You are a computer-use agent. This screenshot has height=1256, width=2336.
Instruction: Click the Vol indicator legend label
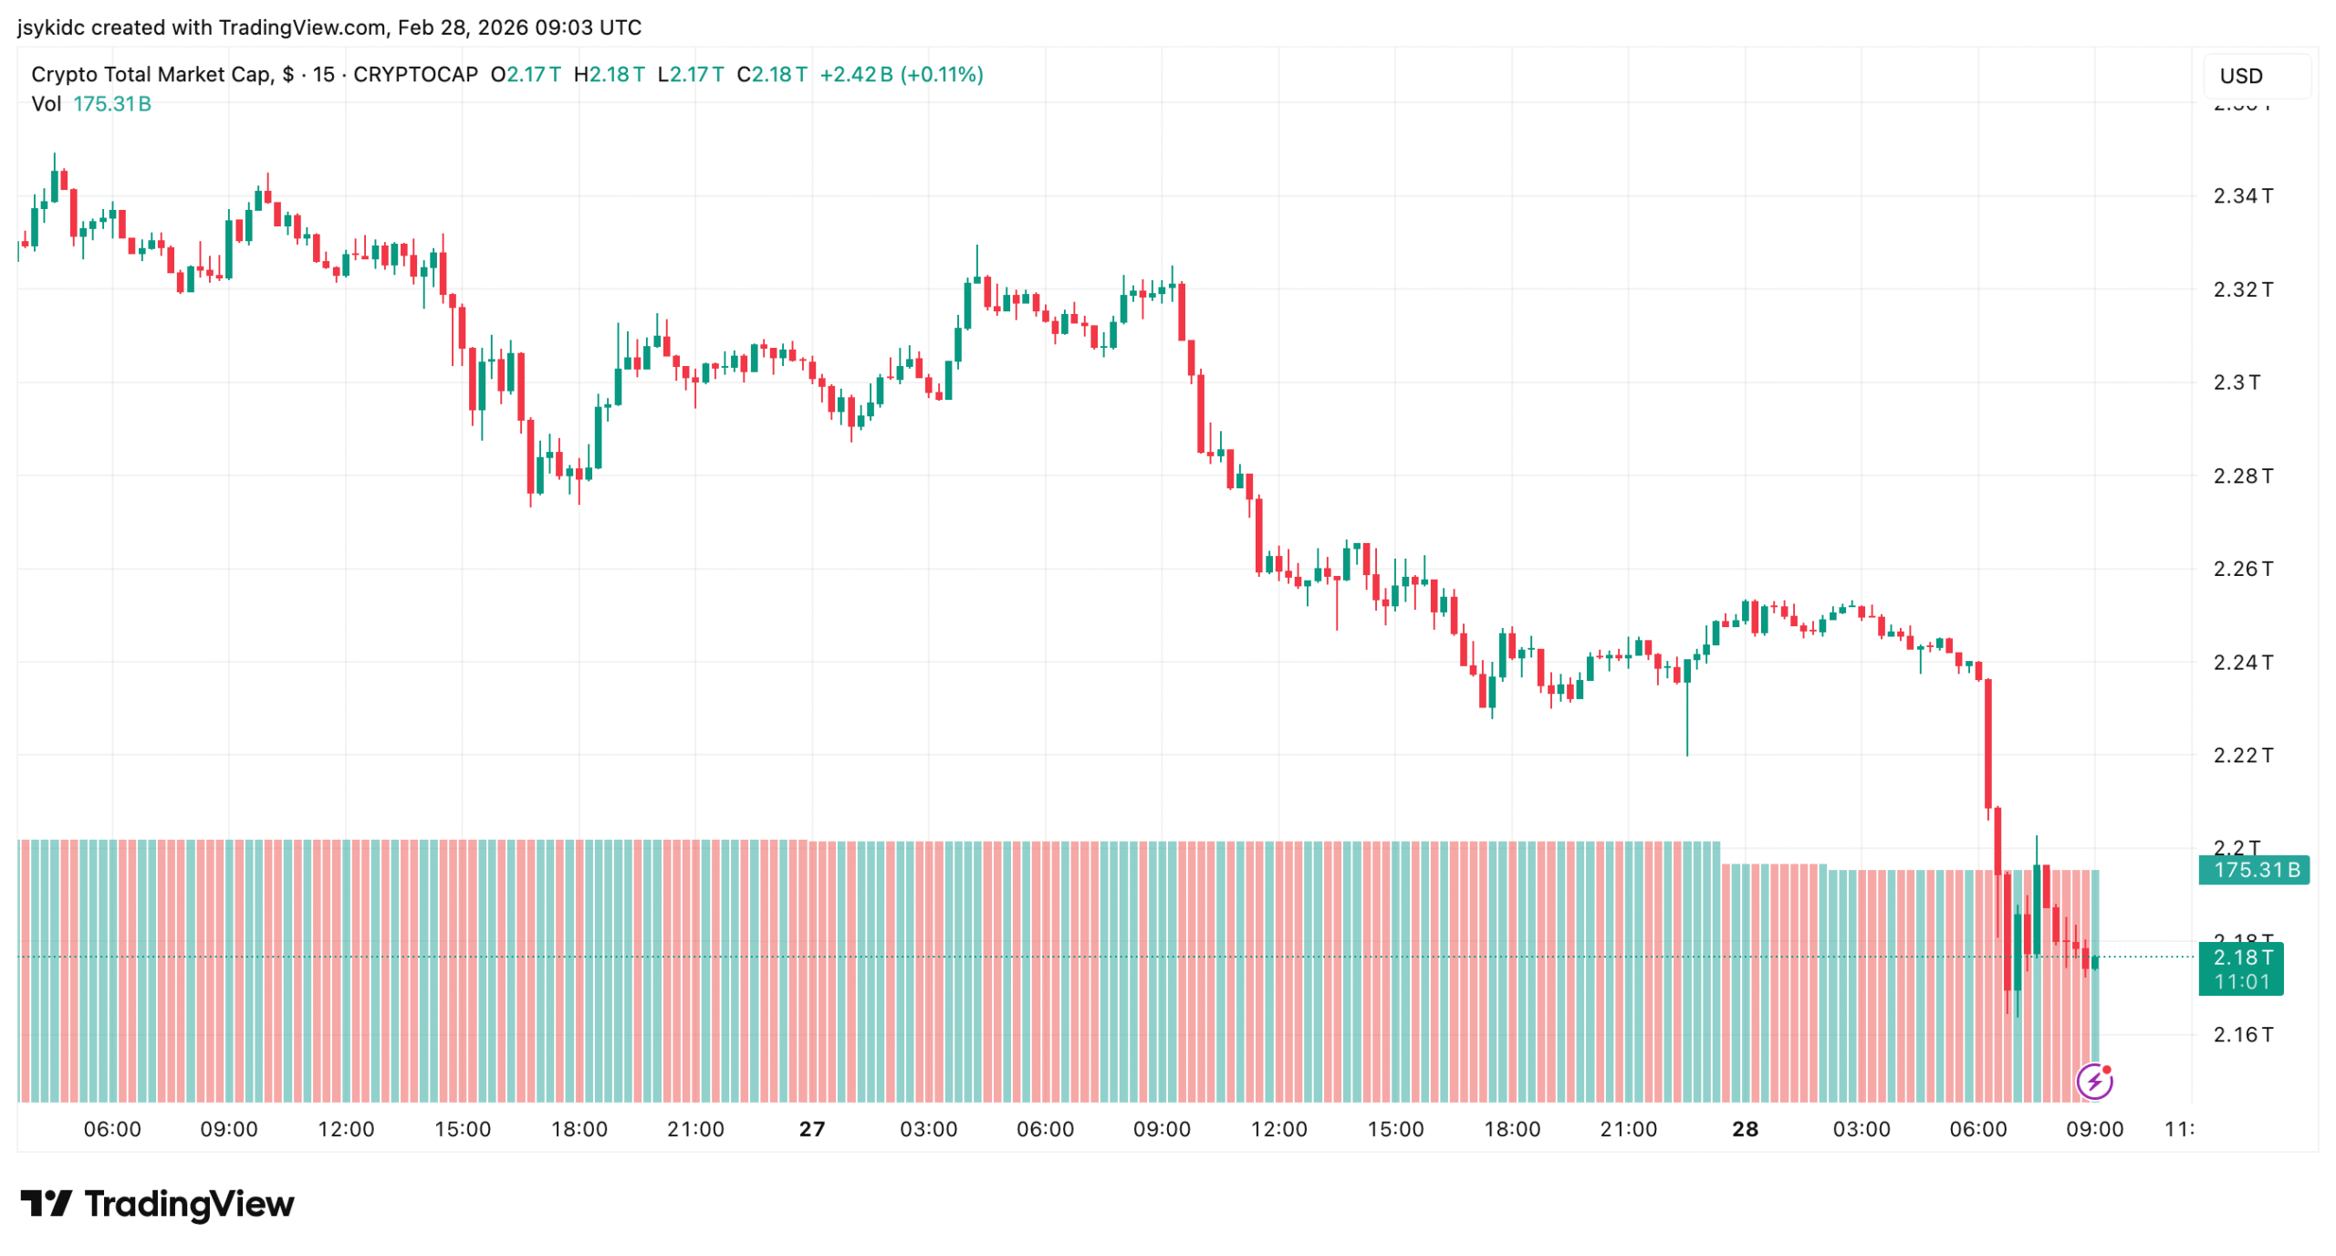pos(46,104)
